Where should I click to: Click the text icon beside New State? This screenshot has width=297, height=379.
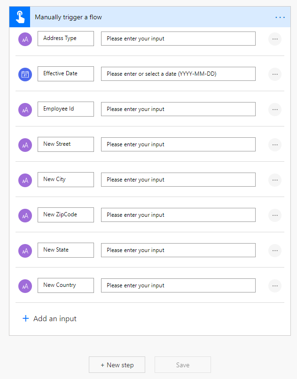point(25,250)
